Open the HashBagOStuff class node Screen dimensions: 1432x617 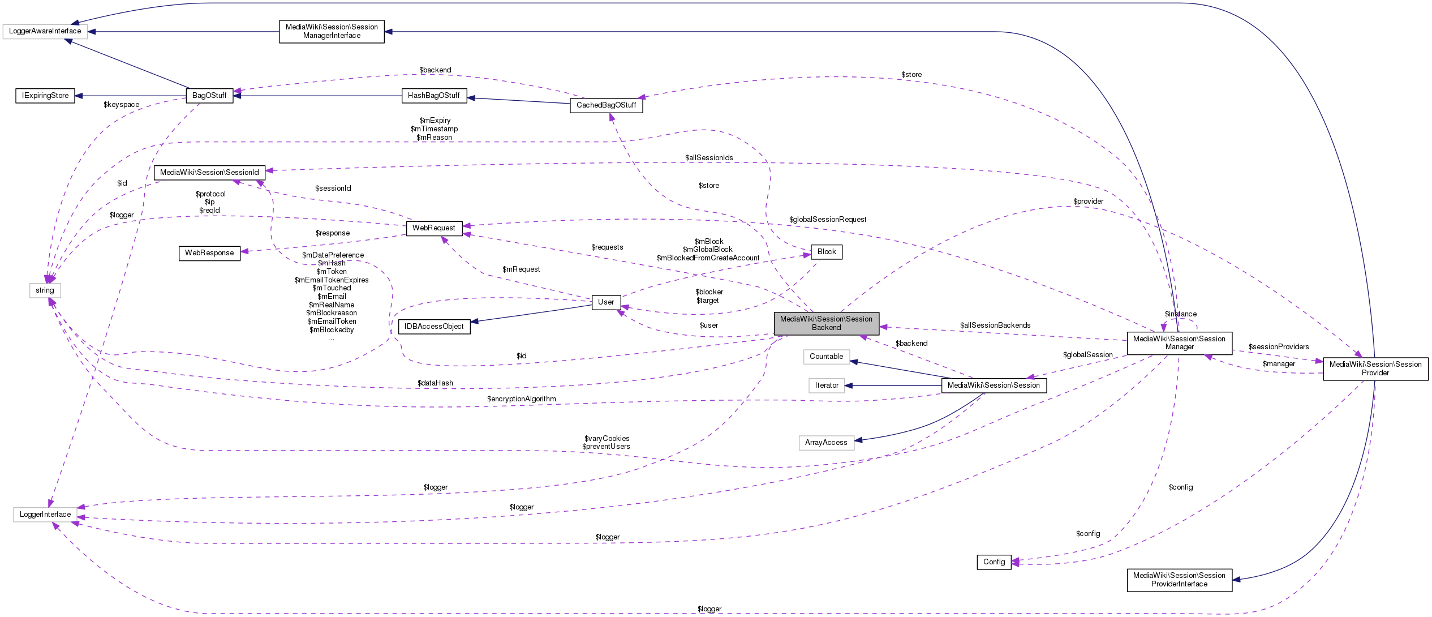click(x=434, y=96)
